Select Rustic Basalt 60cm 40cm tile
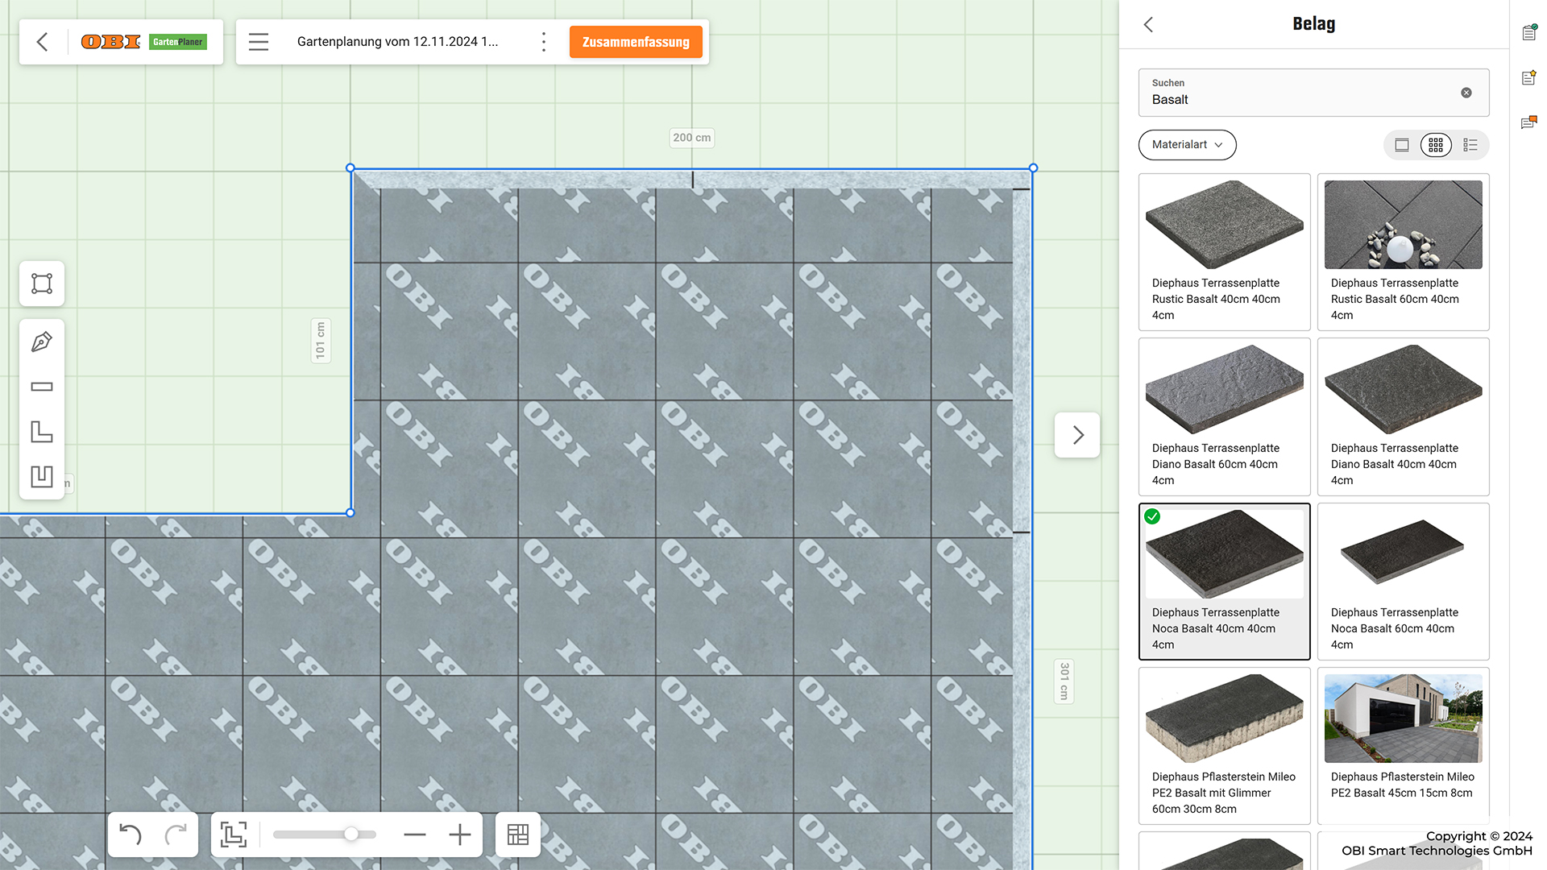This screenshot has height=870, width=1547. pyautogui.click(x=1404, y=252)
